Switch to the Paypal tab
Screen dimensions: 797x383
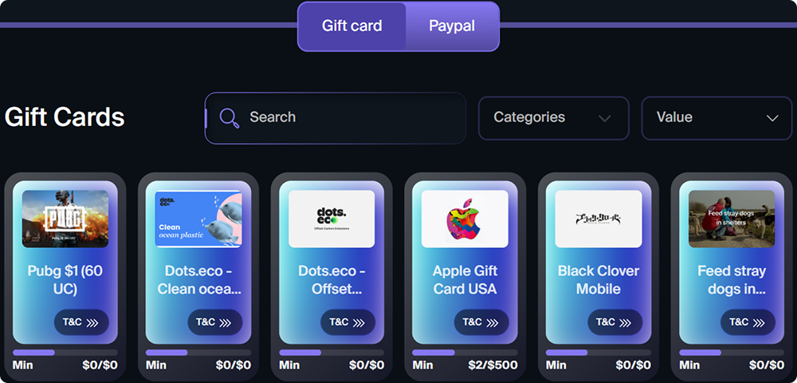coord(452,26)
